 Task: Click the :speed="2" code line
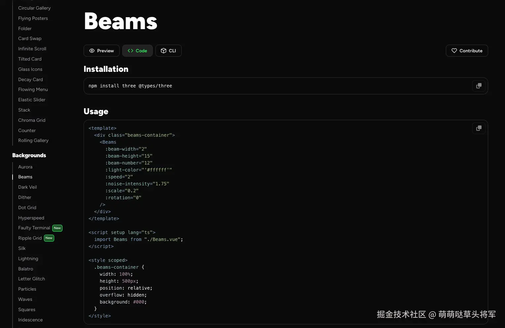point(119,177)
